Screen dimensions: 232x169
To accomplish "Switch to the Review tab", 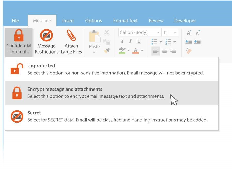I will tap(156, 21).
